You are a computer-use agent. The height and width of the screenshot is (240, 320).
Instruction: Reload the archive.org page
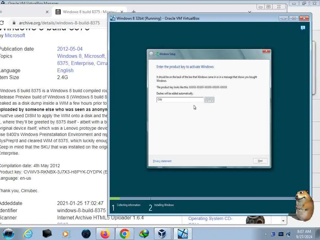pyautogui.click(x=2, y=23)
